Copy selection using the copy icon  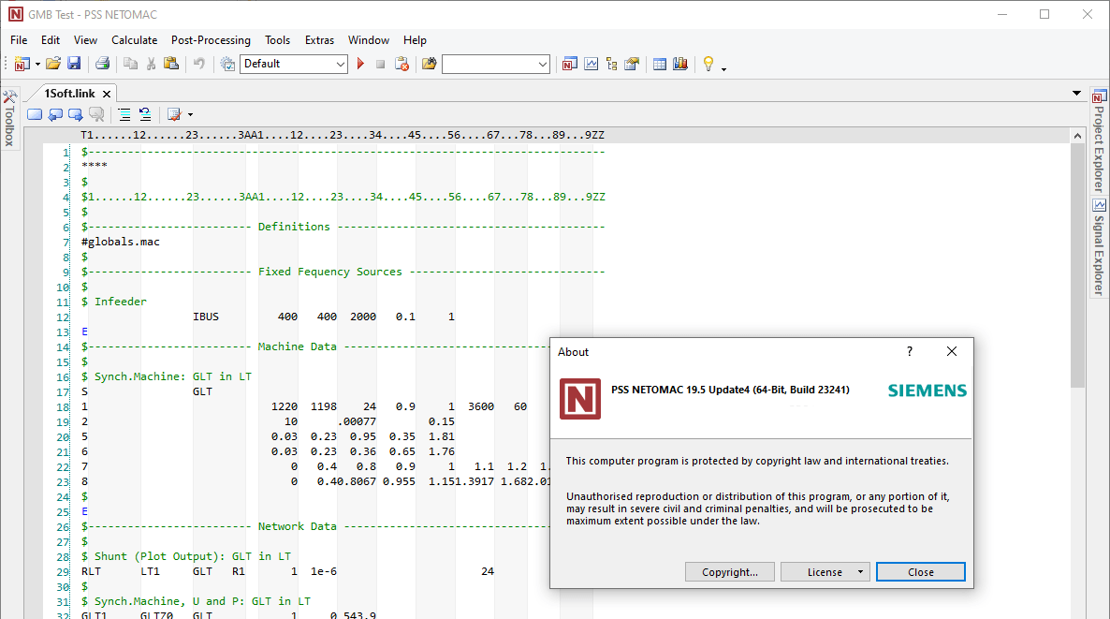[x=130, y=64]
